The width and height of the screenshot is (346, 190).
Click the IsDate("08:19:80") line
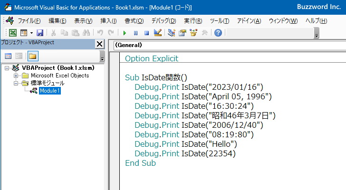pos(194,134)
